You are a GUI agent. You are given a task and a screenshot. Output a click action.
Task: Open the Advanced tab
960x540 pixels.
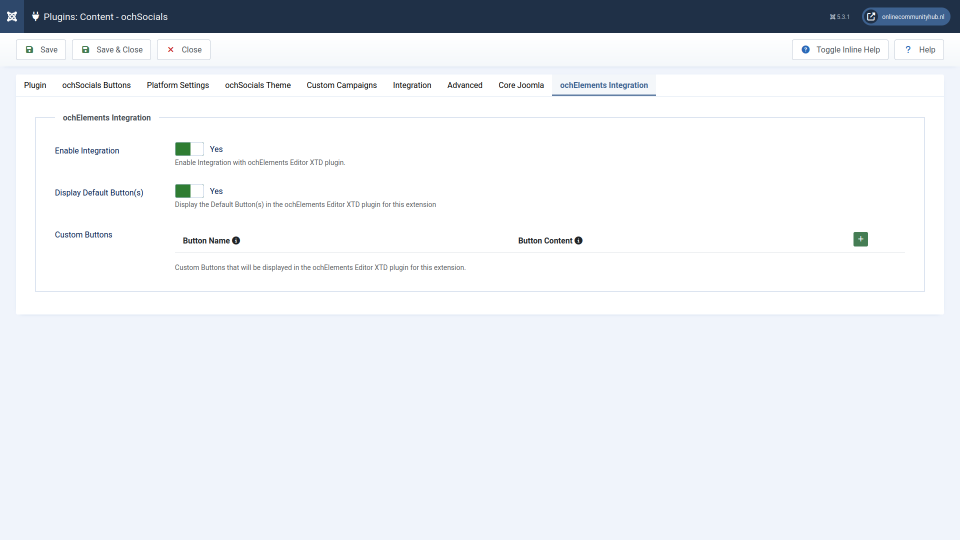(x=465, y=85)
